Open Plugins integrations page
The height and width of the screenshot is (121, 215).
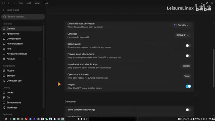tap(10, 71)
